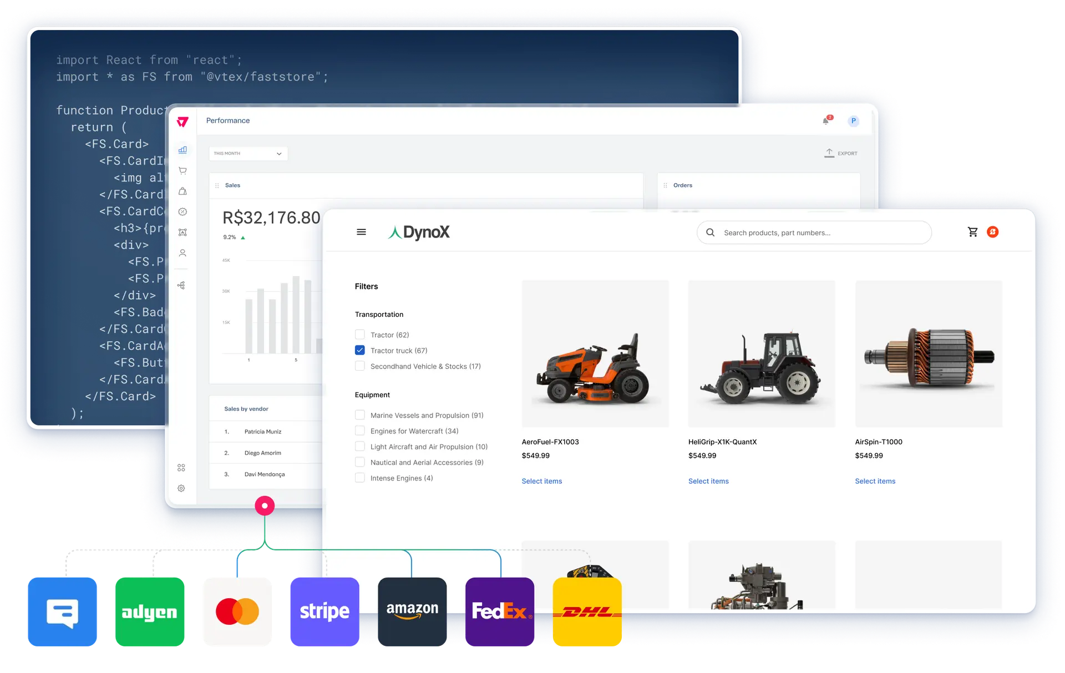Click the promotions discount badge sidebar icon
Screen dimensions: 1065x673
click(181, 211)
